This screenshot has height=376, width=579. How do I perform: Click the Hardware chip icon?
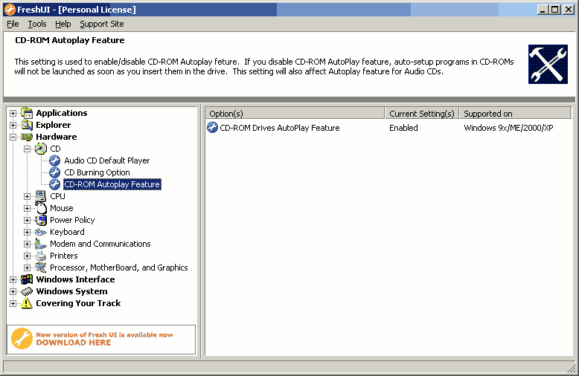click(27, 137)
